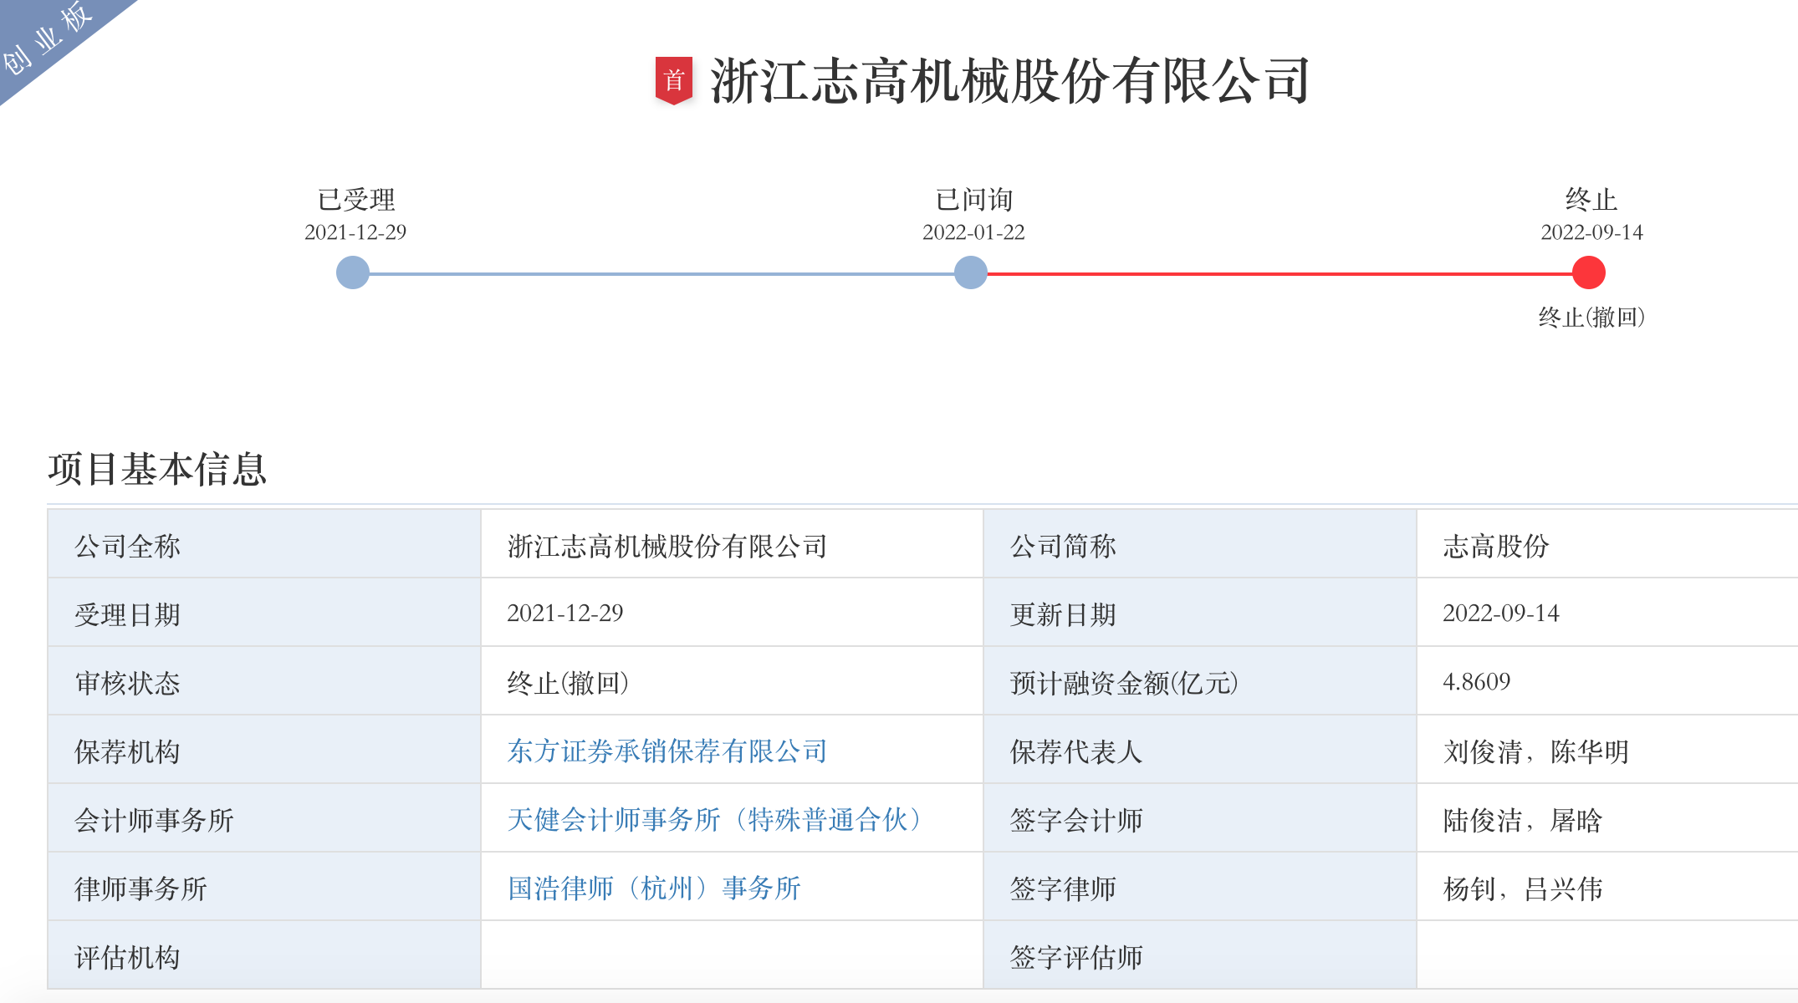Click the 已受理 timeline node
Image resolution: width=1798 pixels, height=1003 pixels.
[353, 272]
